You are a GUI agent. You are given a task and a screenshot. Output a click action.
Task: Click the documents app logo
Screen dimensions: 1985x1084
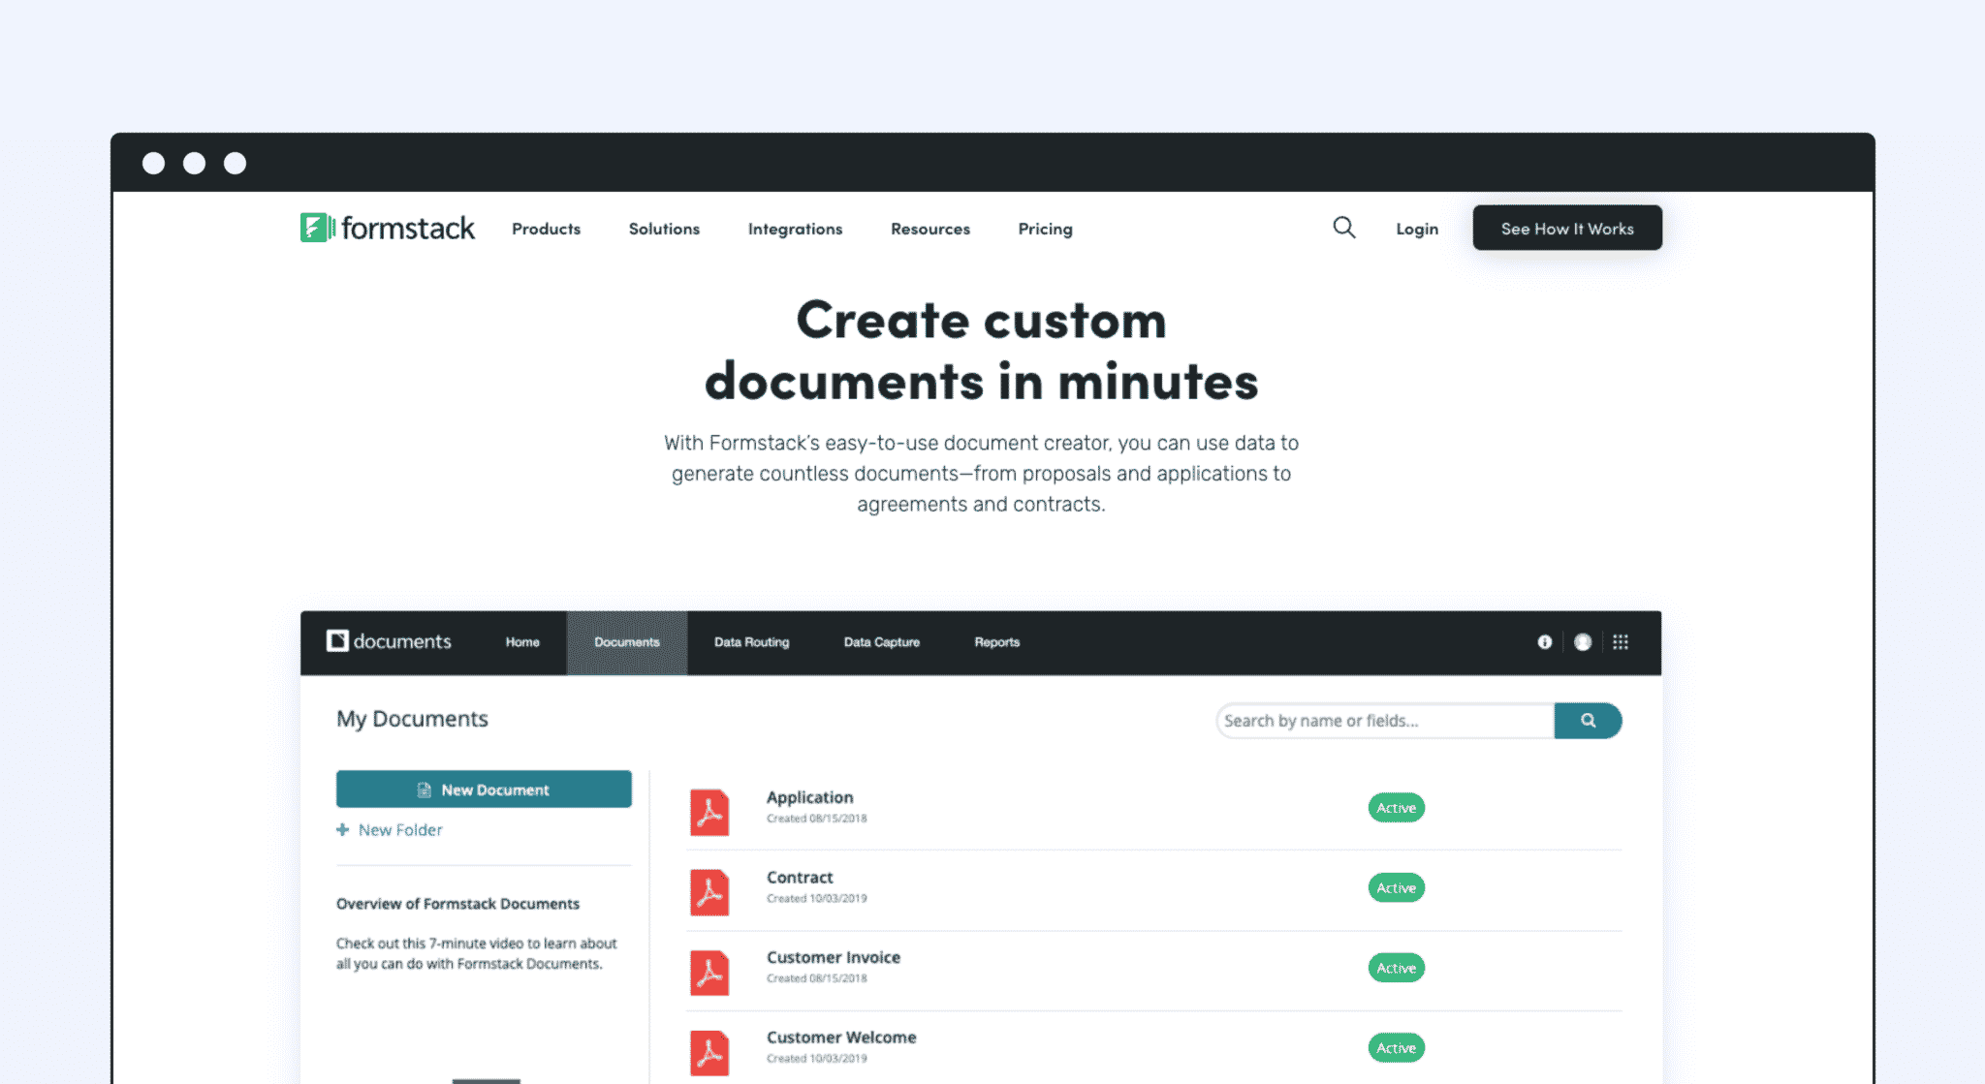[x=389, y=641]
